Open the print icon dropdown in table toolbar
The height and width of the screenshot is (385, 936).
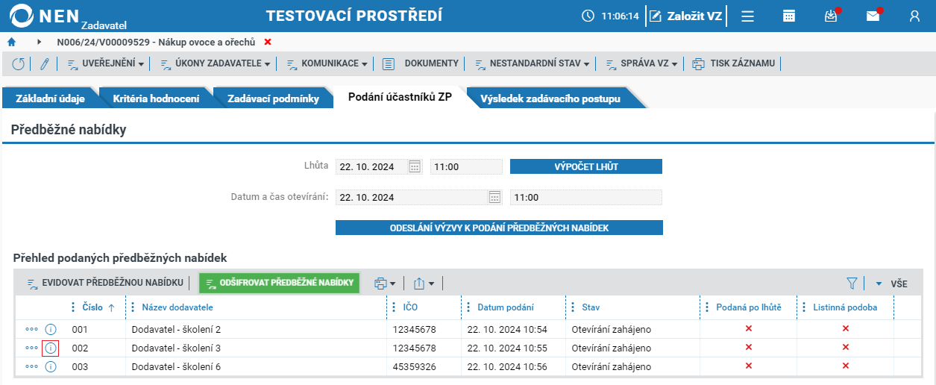385,284
